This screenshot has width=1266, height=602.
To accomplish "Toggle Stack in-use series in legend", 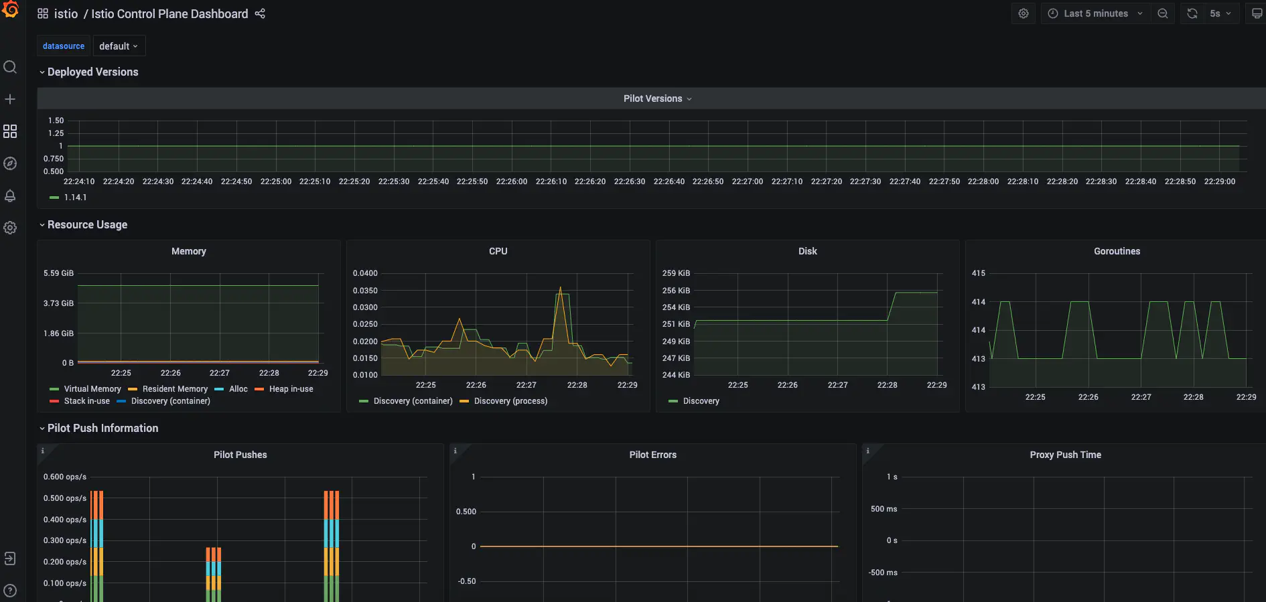I will point(87,401).
